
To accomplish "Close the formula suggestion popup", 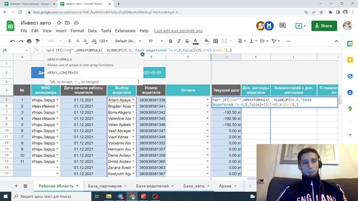I will pyautogui.click(x=143, y=54).
